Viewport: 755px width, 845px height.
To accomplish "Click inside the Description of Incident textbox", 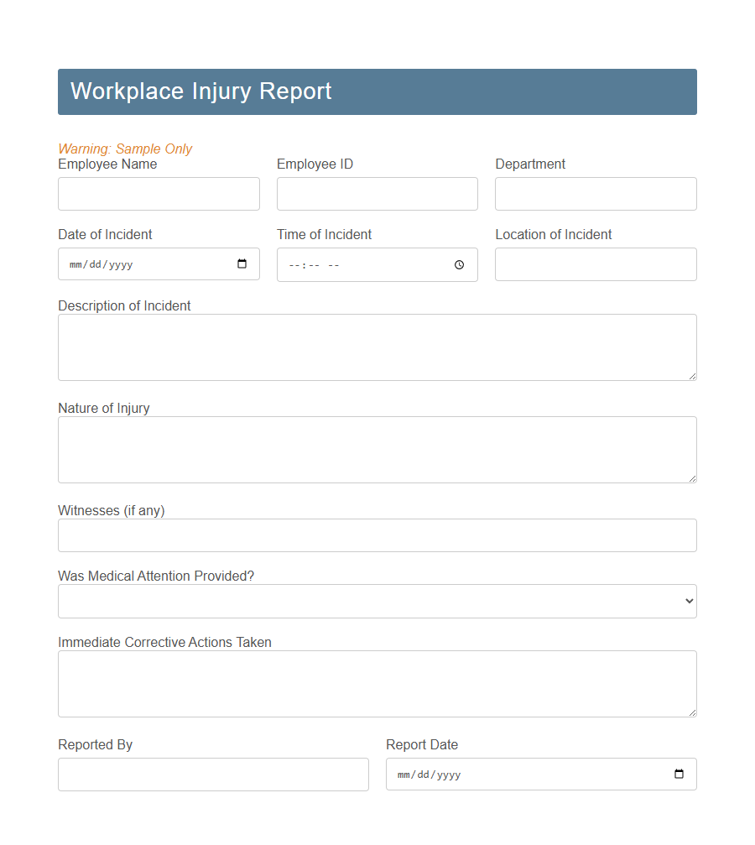I will point(377,347).
